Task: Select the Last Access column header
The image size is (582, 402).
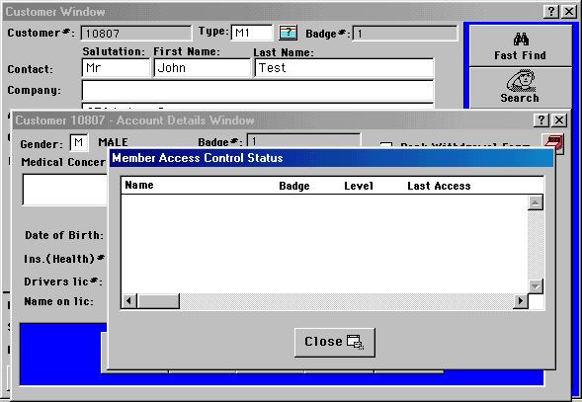Action: pos(439,186)
